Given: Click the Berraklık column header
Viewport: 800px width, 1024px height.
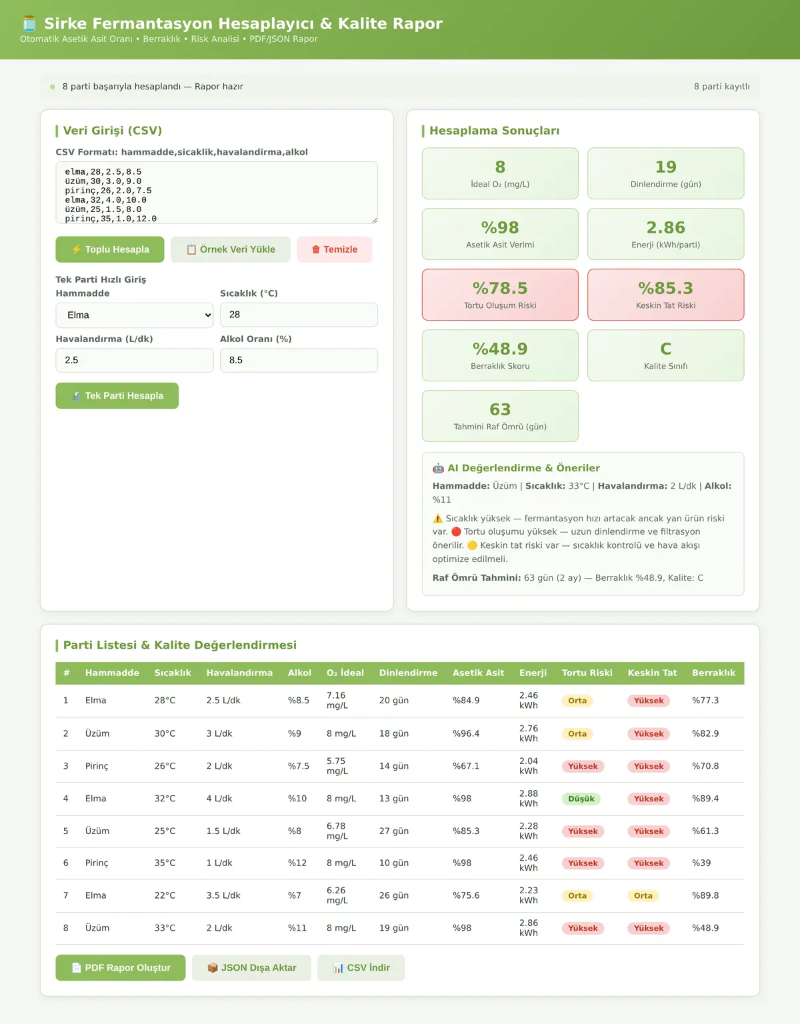Looking at the screenshot, I should point(713,673).
